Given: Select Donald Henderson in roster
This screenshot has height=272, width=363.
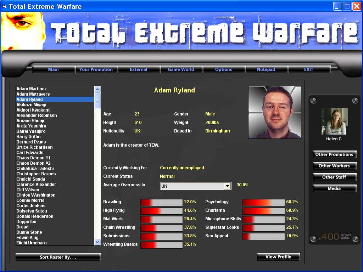Looking at the screenshot, I should [x=55, y=216].
